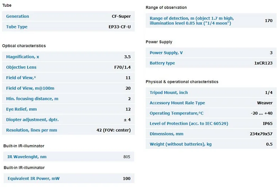The image size is (277, 189).
Task: Select Weight (without batteries), kg label
Action: (180, 144)
